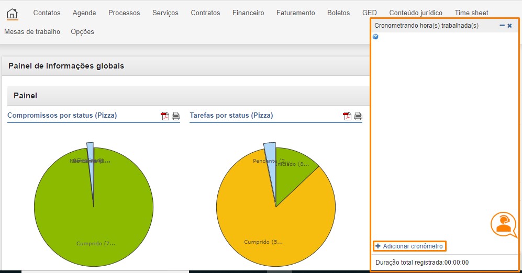Screen dimensions: 522x273
Task: Click the help icon in timer panel
Action: click(x=375, y=37)
